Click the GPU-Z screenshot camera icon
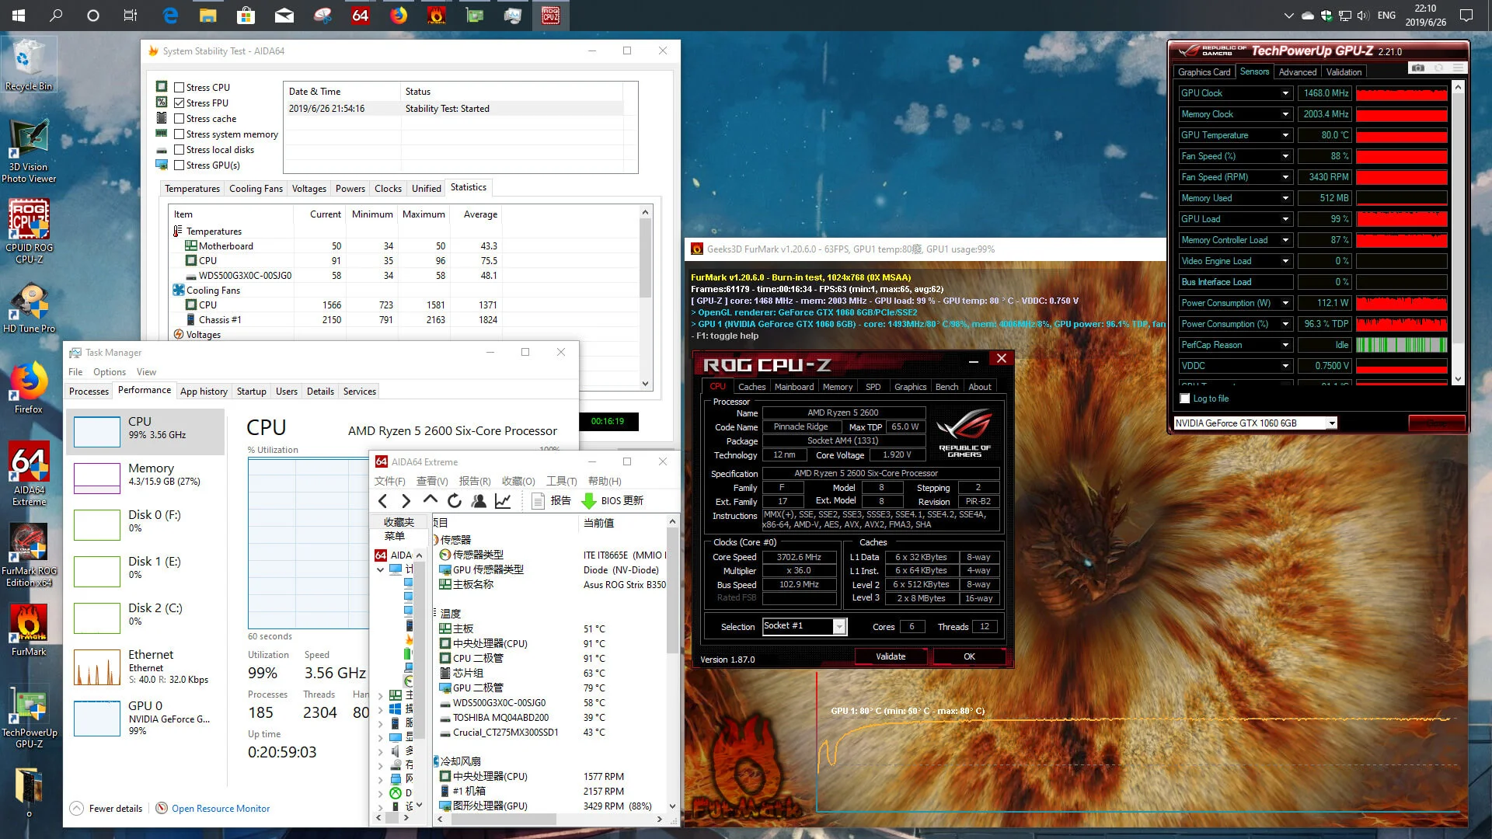The image size is (1492, 839). click(x=1418, y=68)
